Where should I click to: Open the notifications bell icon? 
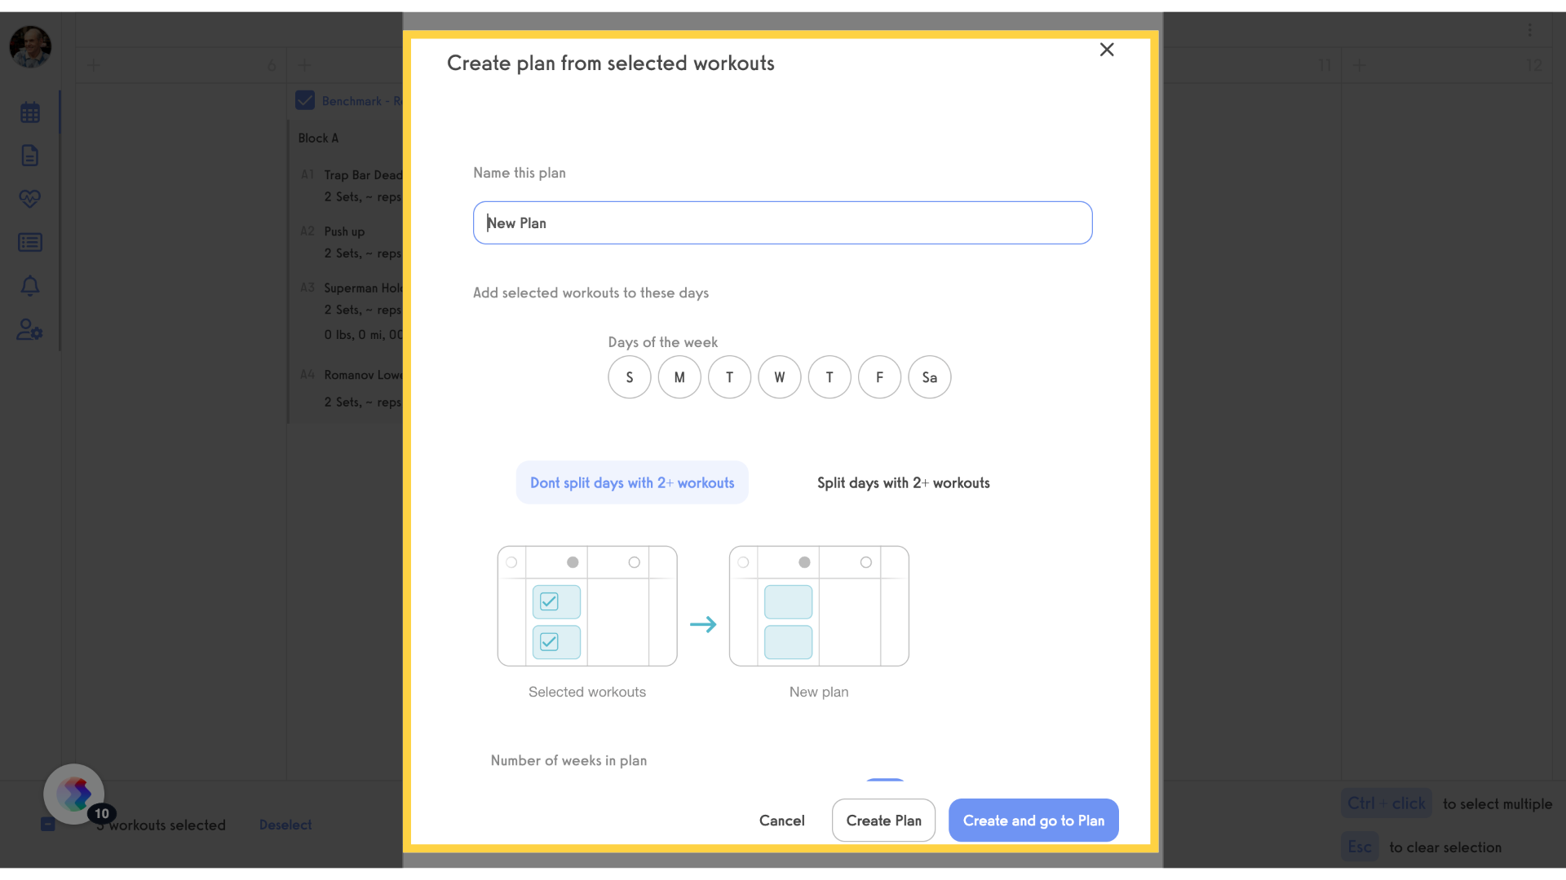pyautogui.click(x=30, y=286)
